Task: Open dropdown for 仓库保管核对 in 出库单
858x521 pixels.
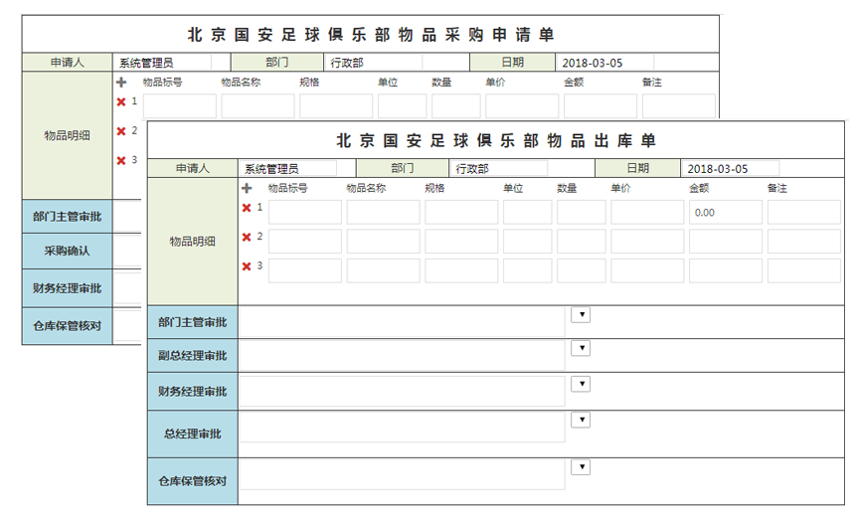Action: pyautogui.click(x=581, y=467)
